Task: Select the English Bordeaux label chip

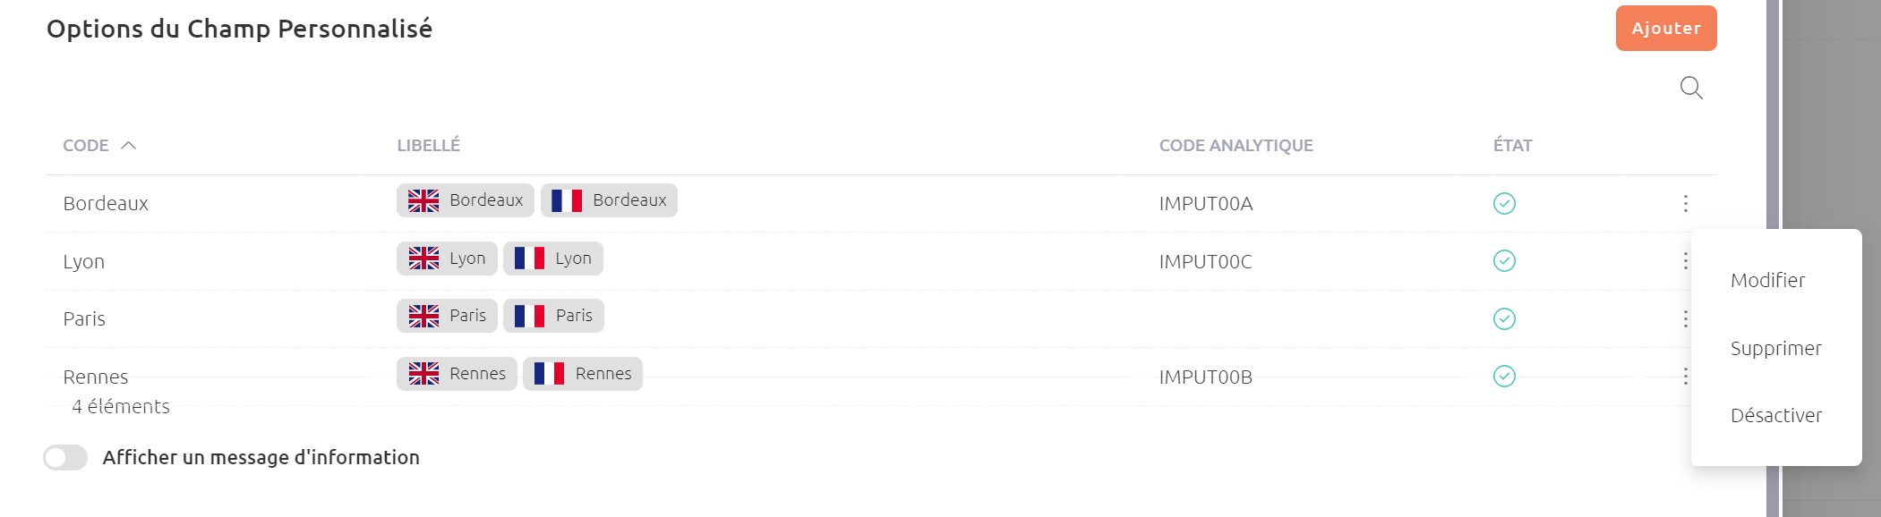Action: [466, 200]
